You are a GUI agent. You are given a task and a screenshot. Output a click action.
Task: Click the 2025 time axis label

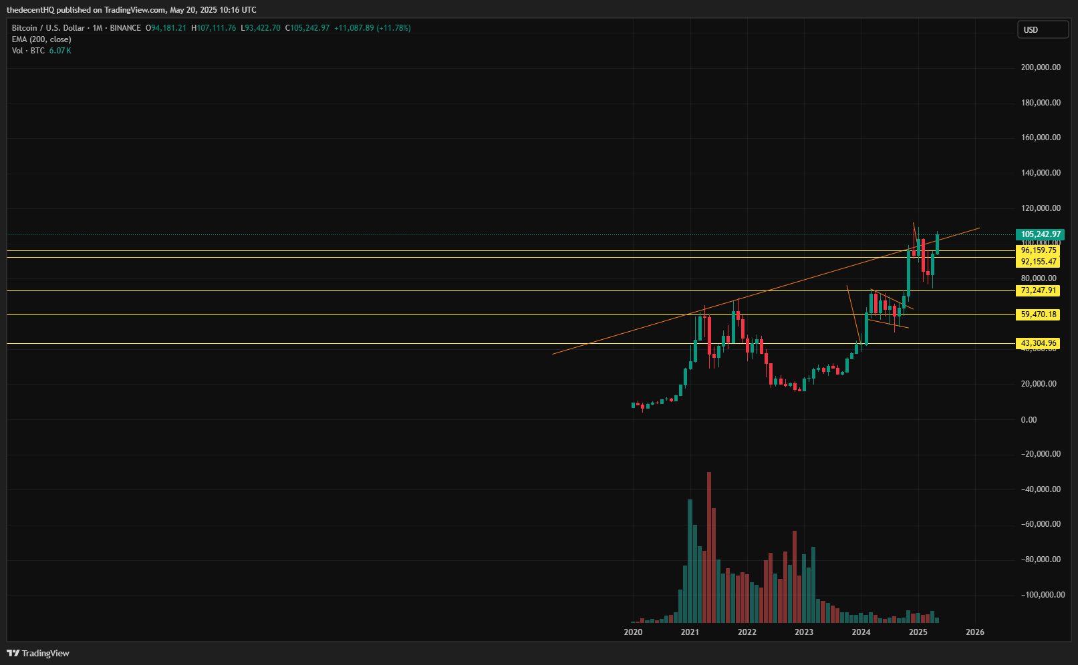918,632
